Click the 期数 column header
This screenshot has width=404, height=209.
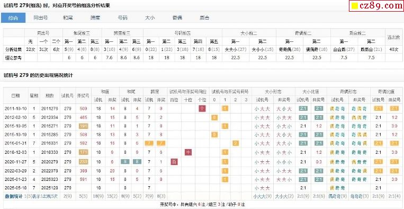coord(49,95)
